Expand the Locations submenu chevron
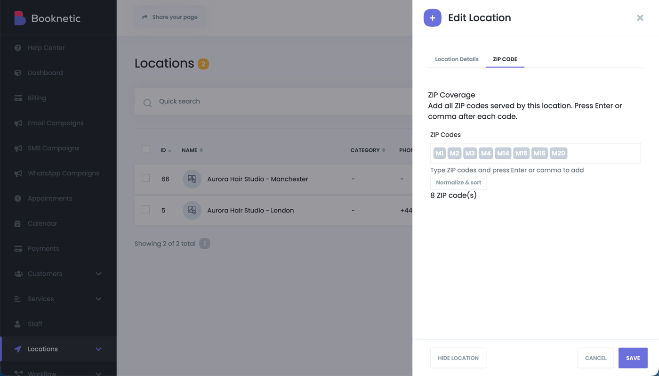This screenshot has height=376, width=659. pos(98,349)
